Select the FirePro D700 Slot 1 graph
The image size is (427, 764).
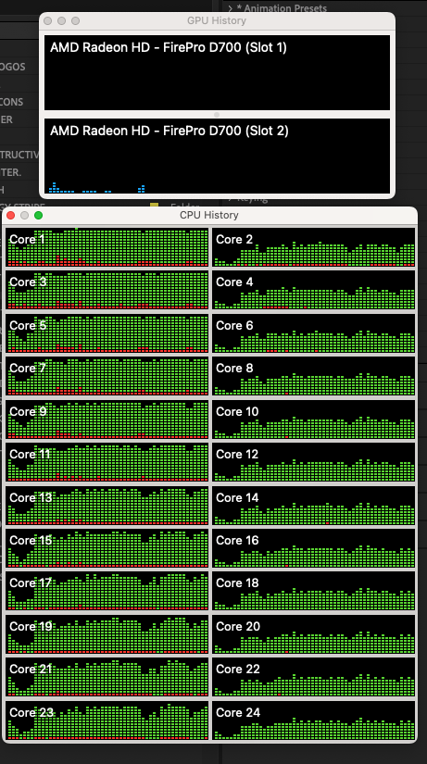pos(217,72)
